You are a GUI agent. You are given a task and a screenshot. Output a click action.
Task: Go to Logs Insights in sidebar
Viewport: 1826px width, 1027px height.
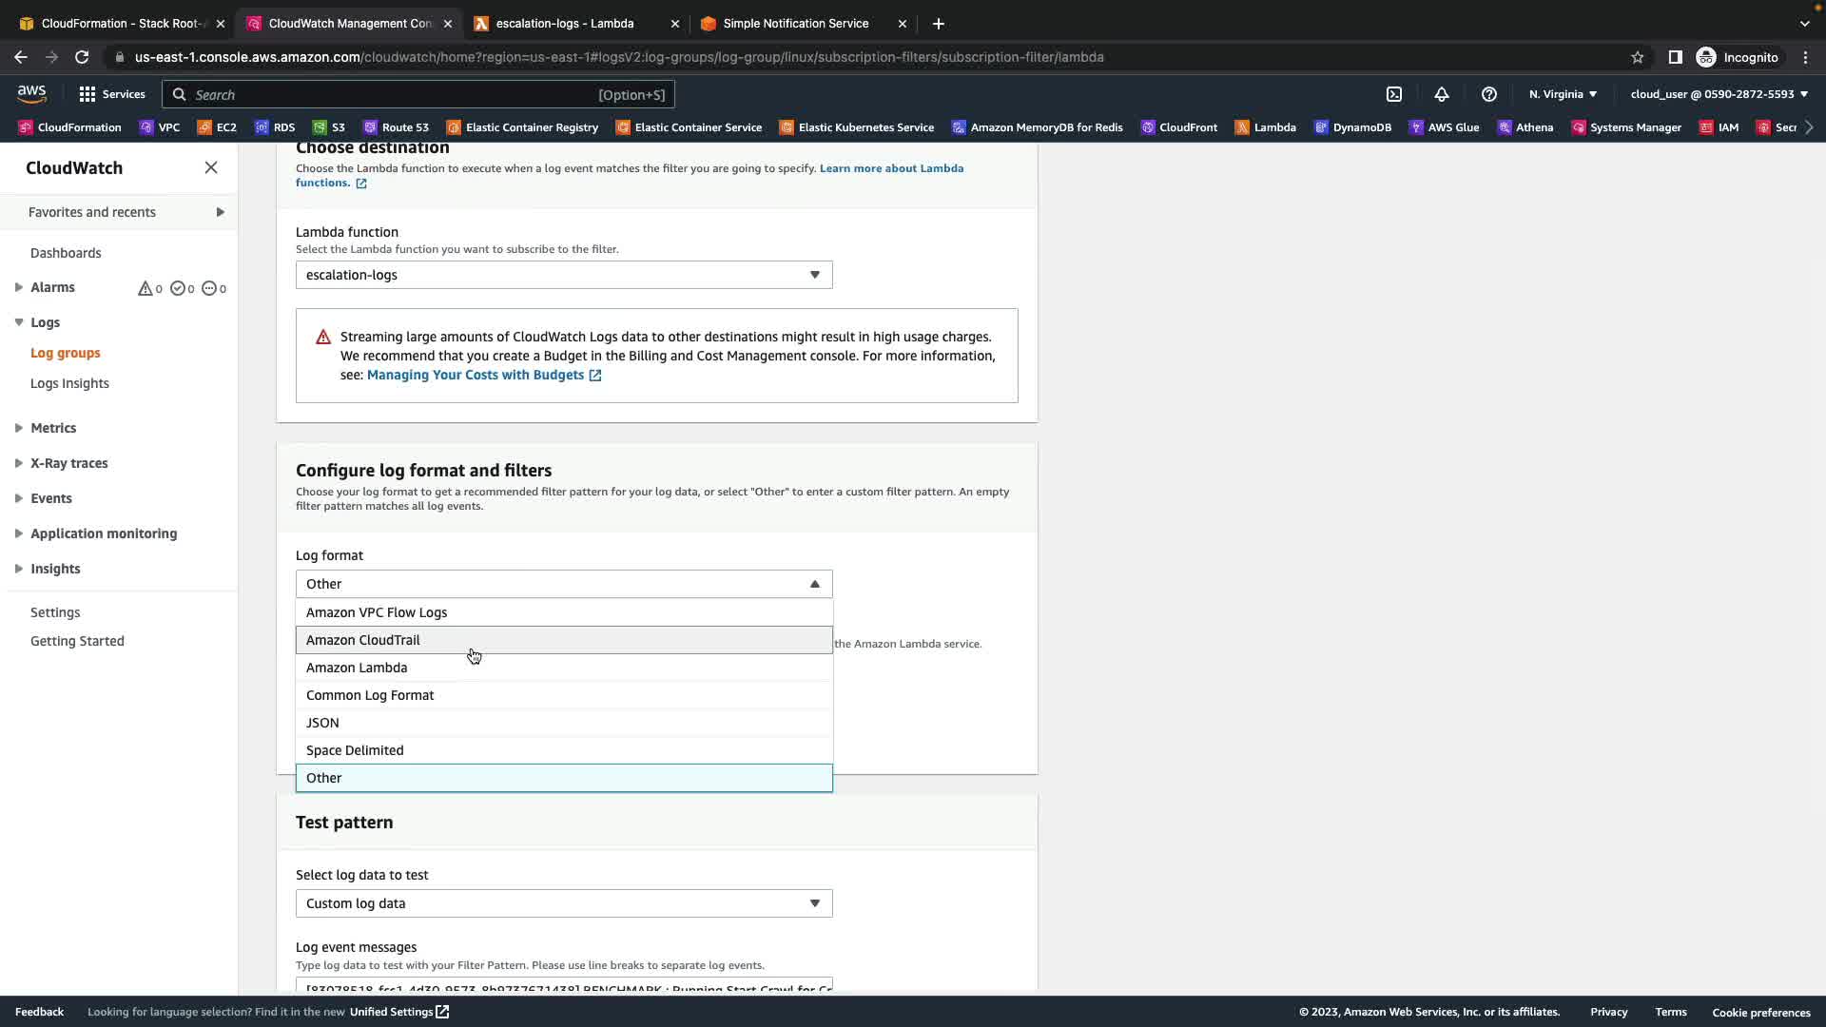coord(69,383)
